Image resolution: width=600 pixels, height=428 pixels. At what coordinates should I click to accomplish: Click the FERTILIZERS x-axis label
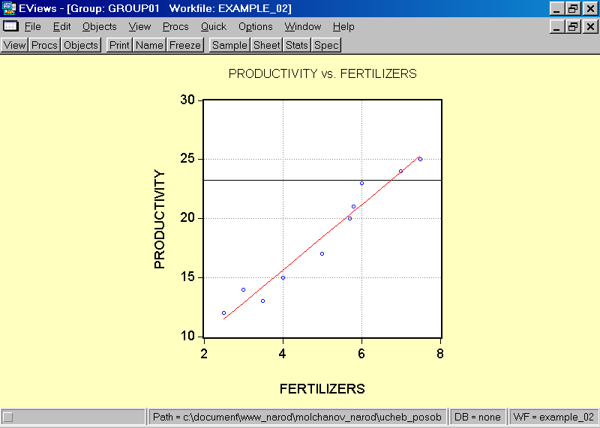coord(322,388)
